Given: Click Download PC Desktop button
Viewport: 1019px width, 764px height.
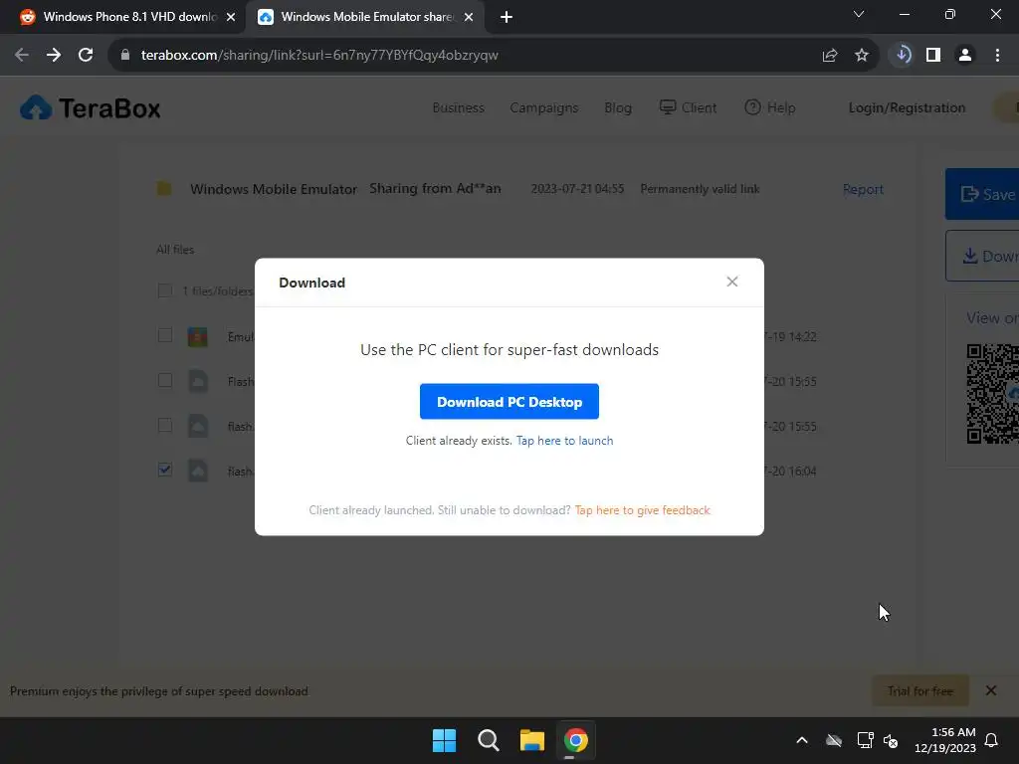Looking at the screenshot, I should [x=509, y=402].
